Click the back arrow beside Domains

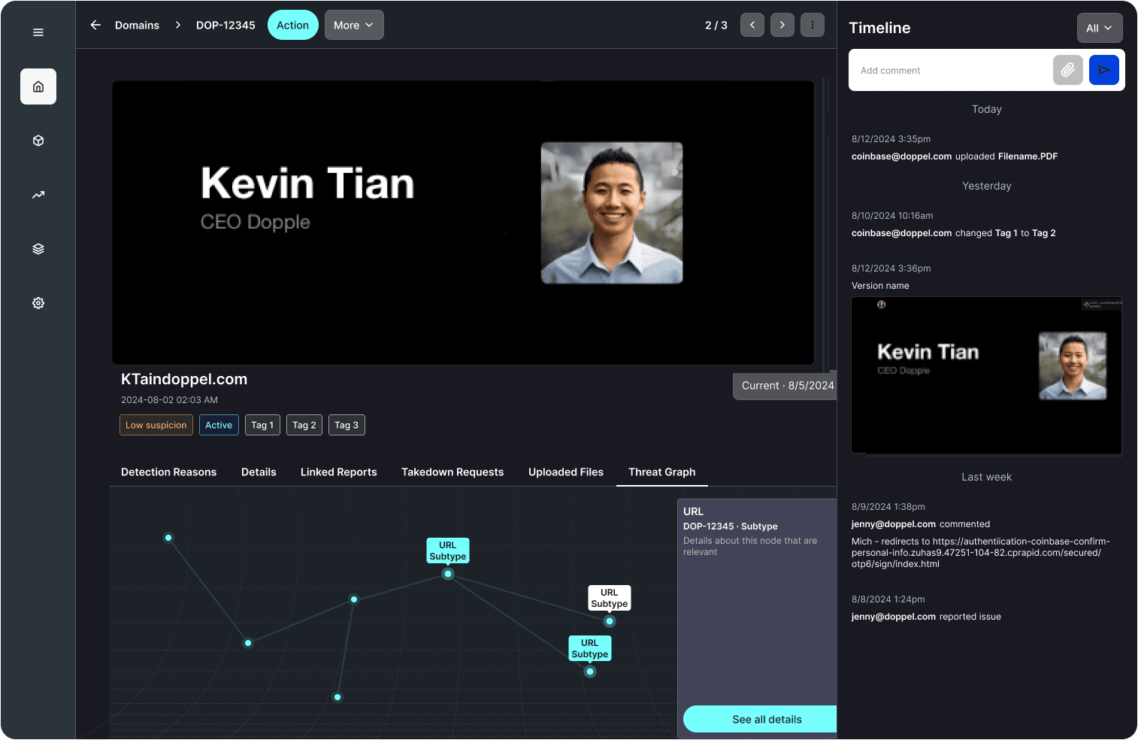click(95, 25)
